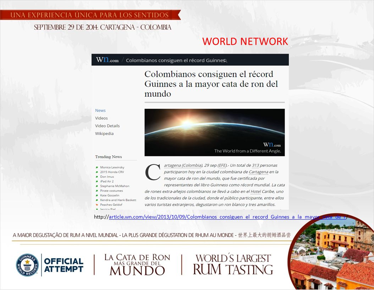Image resolution: width=374 pixels, height=290 pixels.
Task: Click the header breadcrumb title text
Action: pos(176,60)
